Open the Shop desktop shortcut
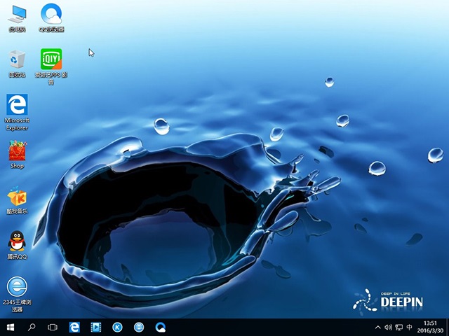Image resolution: width=449 pixels, height=336 pixels. [x=17, y=150]
